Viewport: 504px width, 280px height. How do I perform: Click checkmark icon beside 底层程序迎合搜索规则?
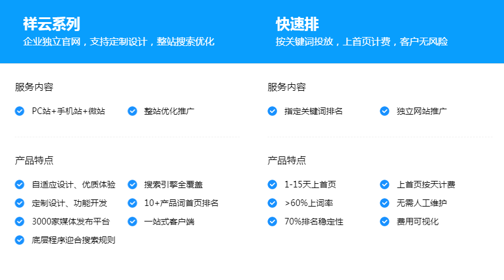[20, 240]
